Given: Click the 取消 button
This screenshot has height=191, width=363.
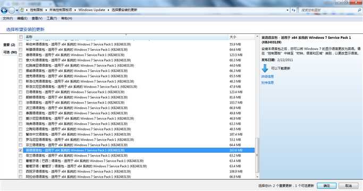Looking at the screenshot, I should click(x=349, y=186).
